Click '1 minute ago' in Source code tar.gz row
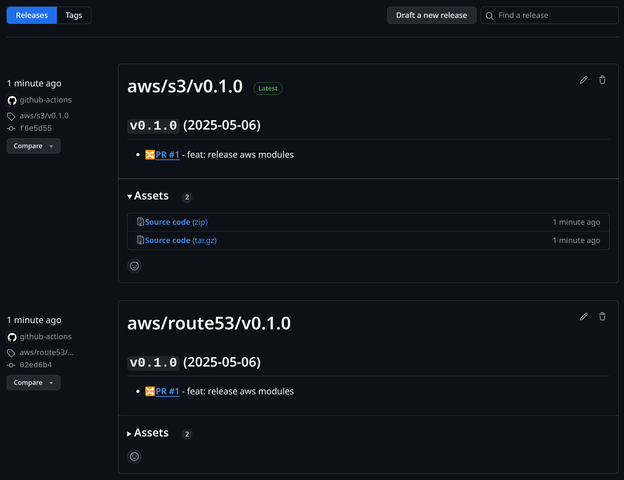 coord(576,241)
